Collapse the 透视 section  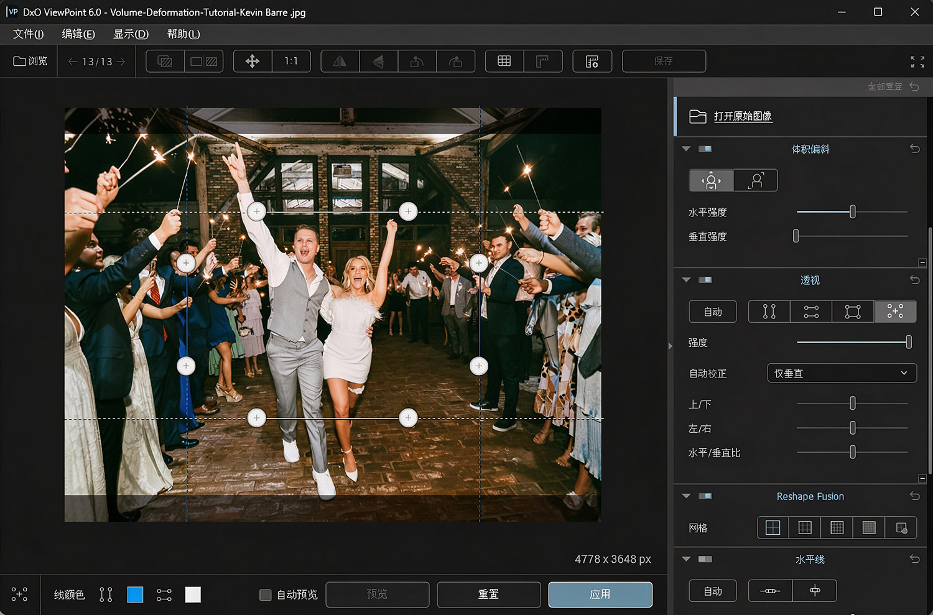[686, 280]
